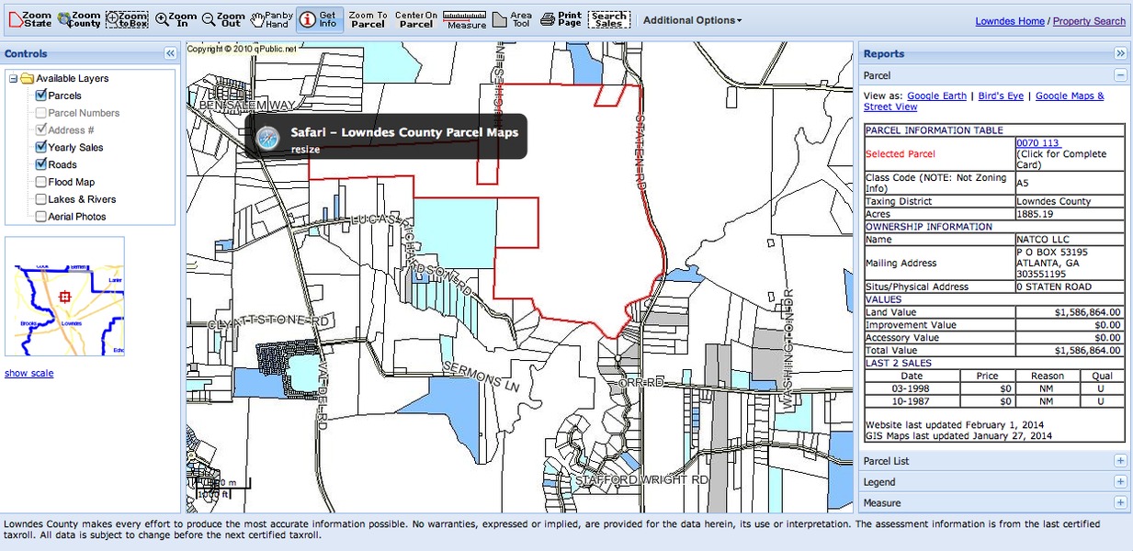Uncheck the Roads layer
This screenshot has width=1133, height=551.
point(41,164)
